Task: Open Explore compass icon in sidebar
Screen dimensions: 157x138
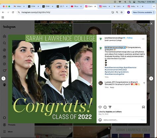Action: point(5,50)
